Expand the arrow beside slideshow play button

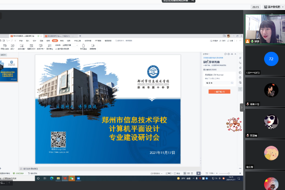pos(201,173)
